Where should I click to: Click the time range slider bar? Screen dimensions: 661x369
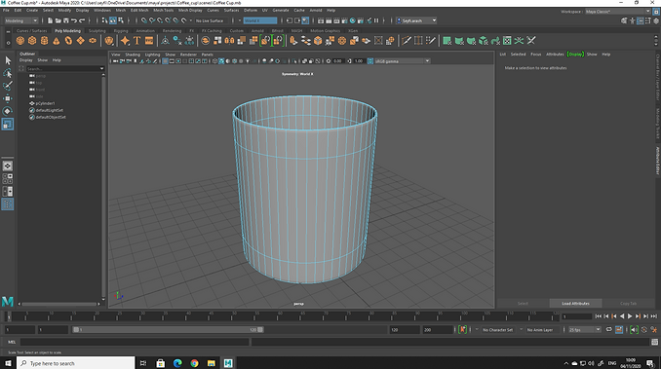coord(168,329)
